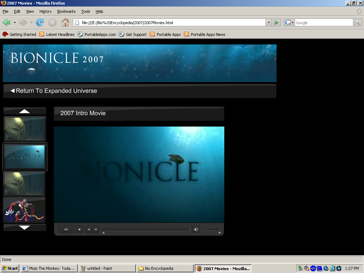Click the green Go arrow beside the address bar
364x273 pixels.
pos(277,22)
